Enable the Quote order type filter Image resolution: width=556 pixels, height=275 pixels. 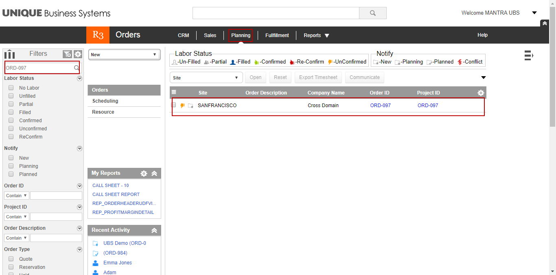coord(11,259)
